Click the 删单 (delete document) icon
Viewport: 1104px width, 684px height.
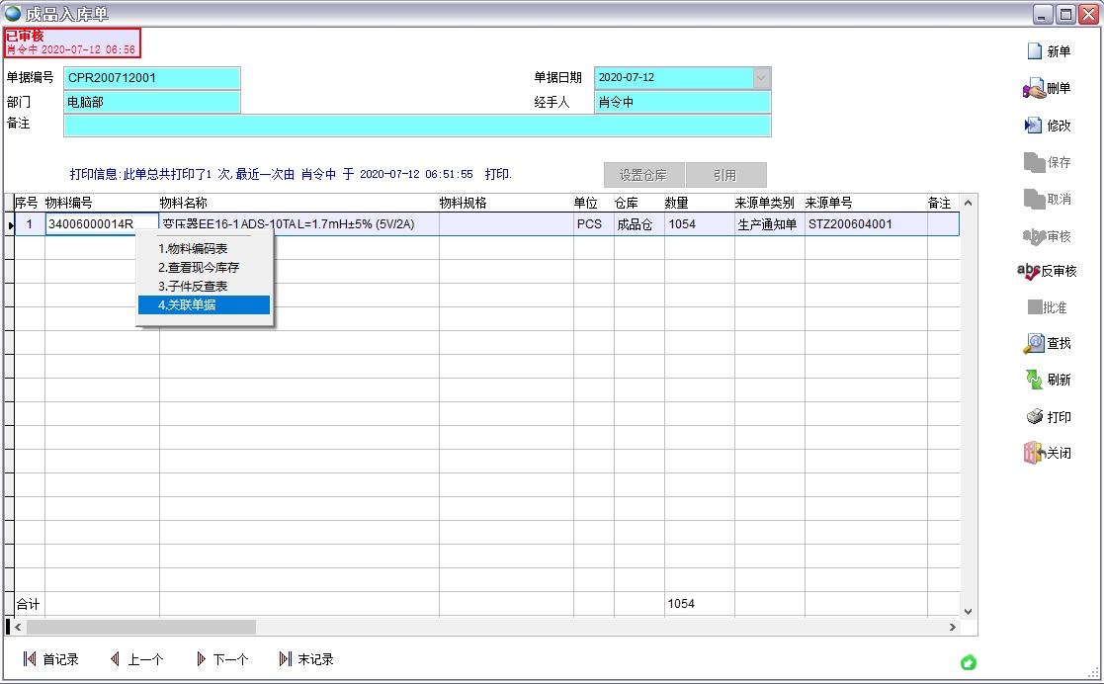[1034, 88]
